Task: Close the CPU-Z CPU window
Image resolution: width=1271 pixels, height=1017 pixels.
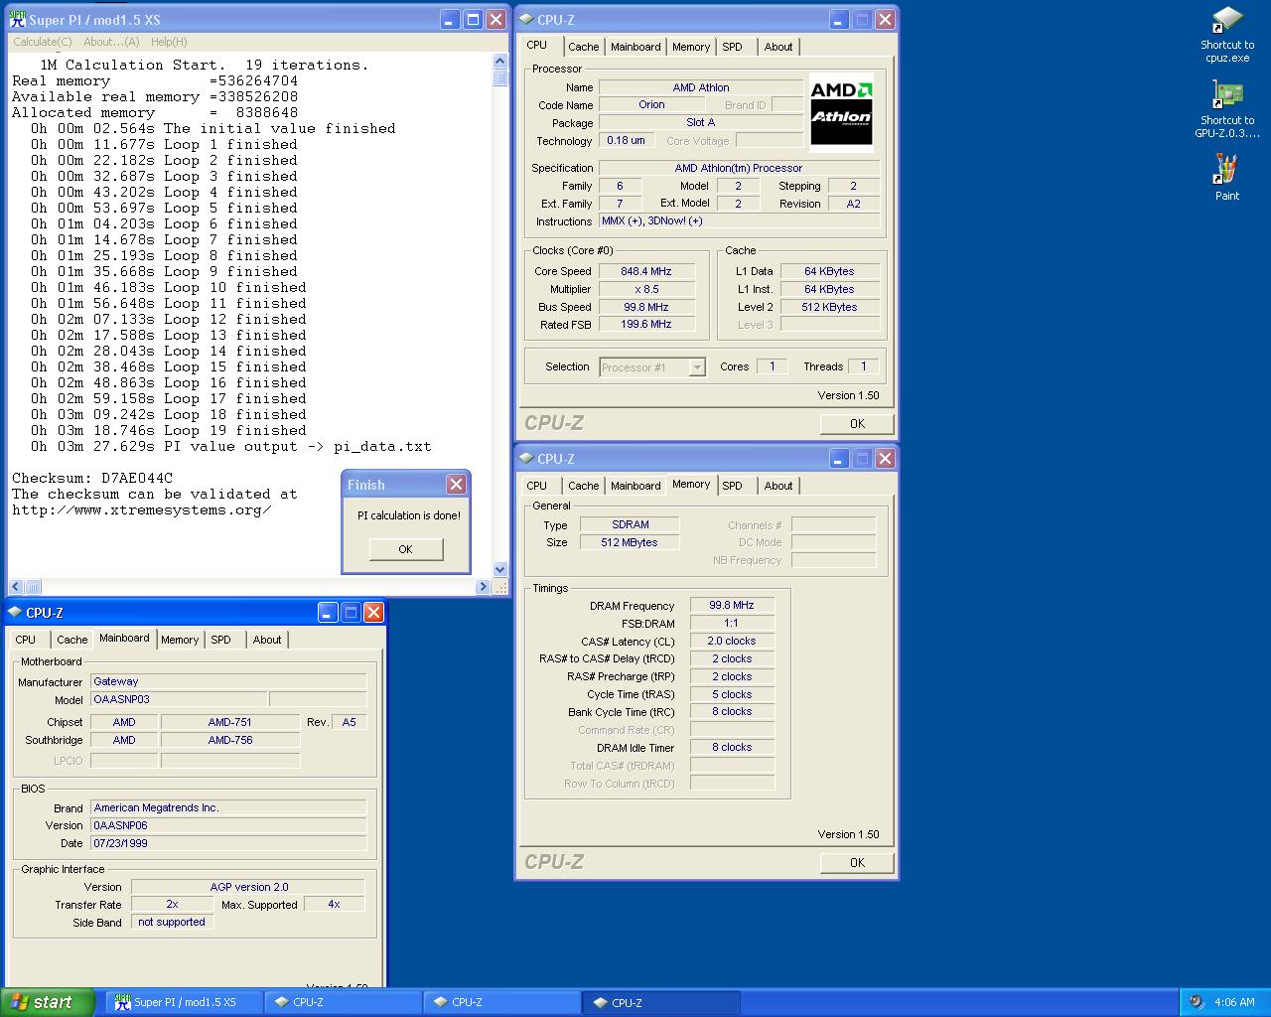Action: [x=886, y=19]
